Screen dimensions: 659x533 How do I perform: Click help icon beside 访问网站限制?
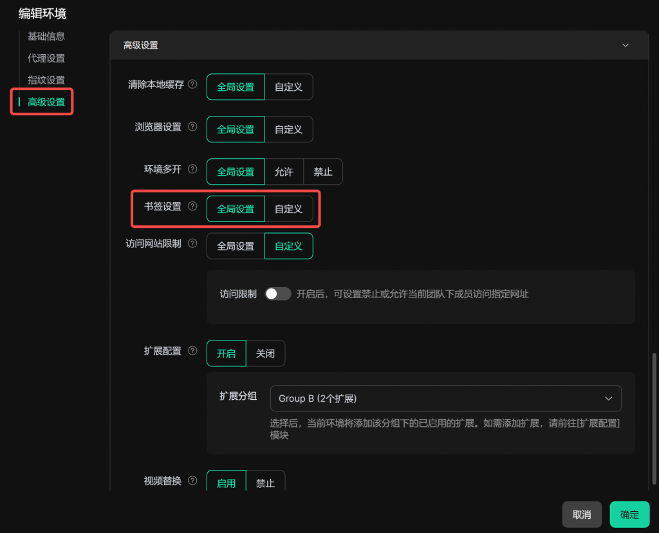pos(192,244)
